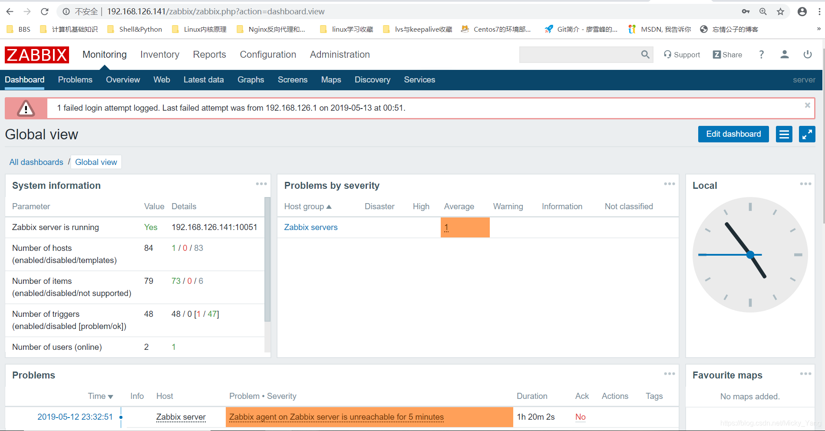This screenshot has height=431, width=825.
Task: Open Favourite maps widget options menu
Action: [x=806, y=374]
